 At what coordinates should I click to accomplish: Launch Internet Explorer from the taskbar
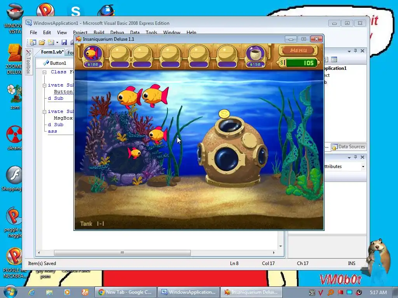(31, 292)
